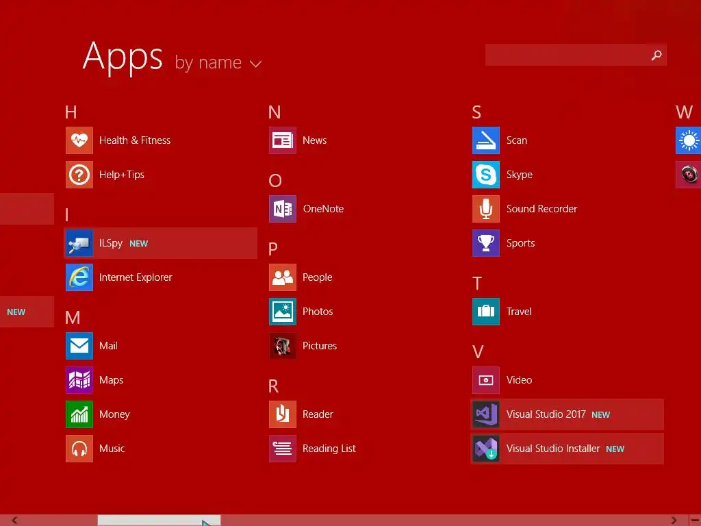
Task: Open the Health & Fitness app icon
Action: pos(79,140)
